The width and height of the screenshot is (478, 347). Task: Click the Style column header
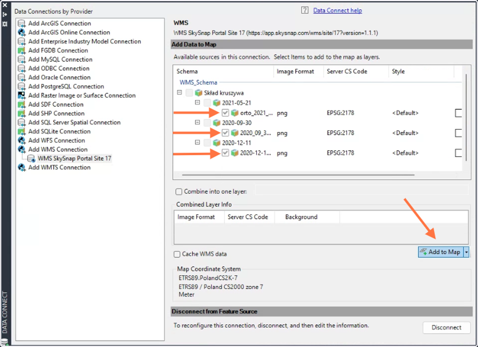coord(421,72)
